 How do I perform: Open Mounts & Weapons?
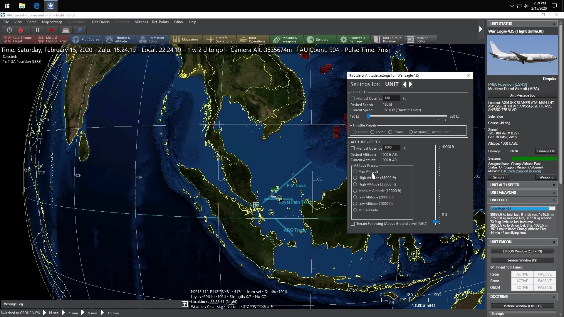point(286,39)
